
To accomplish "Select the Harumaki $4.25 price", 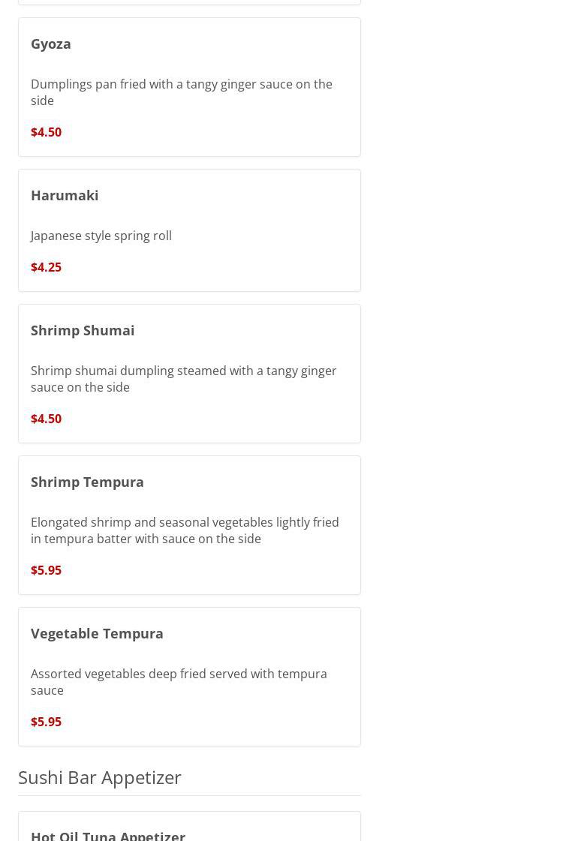I will (x=46, y=267).
